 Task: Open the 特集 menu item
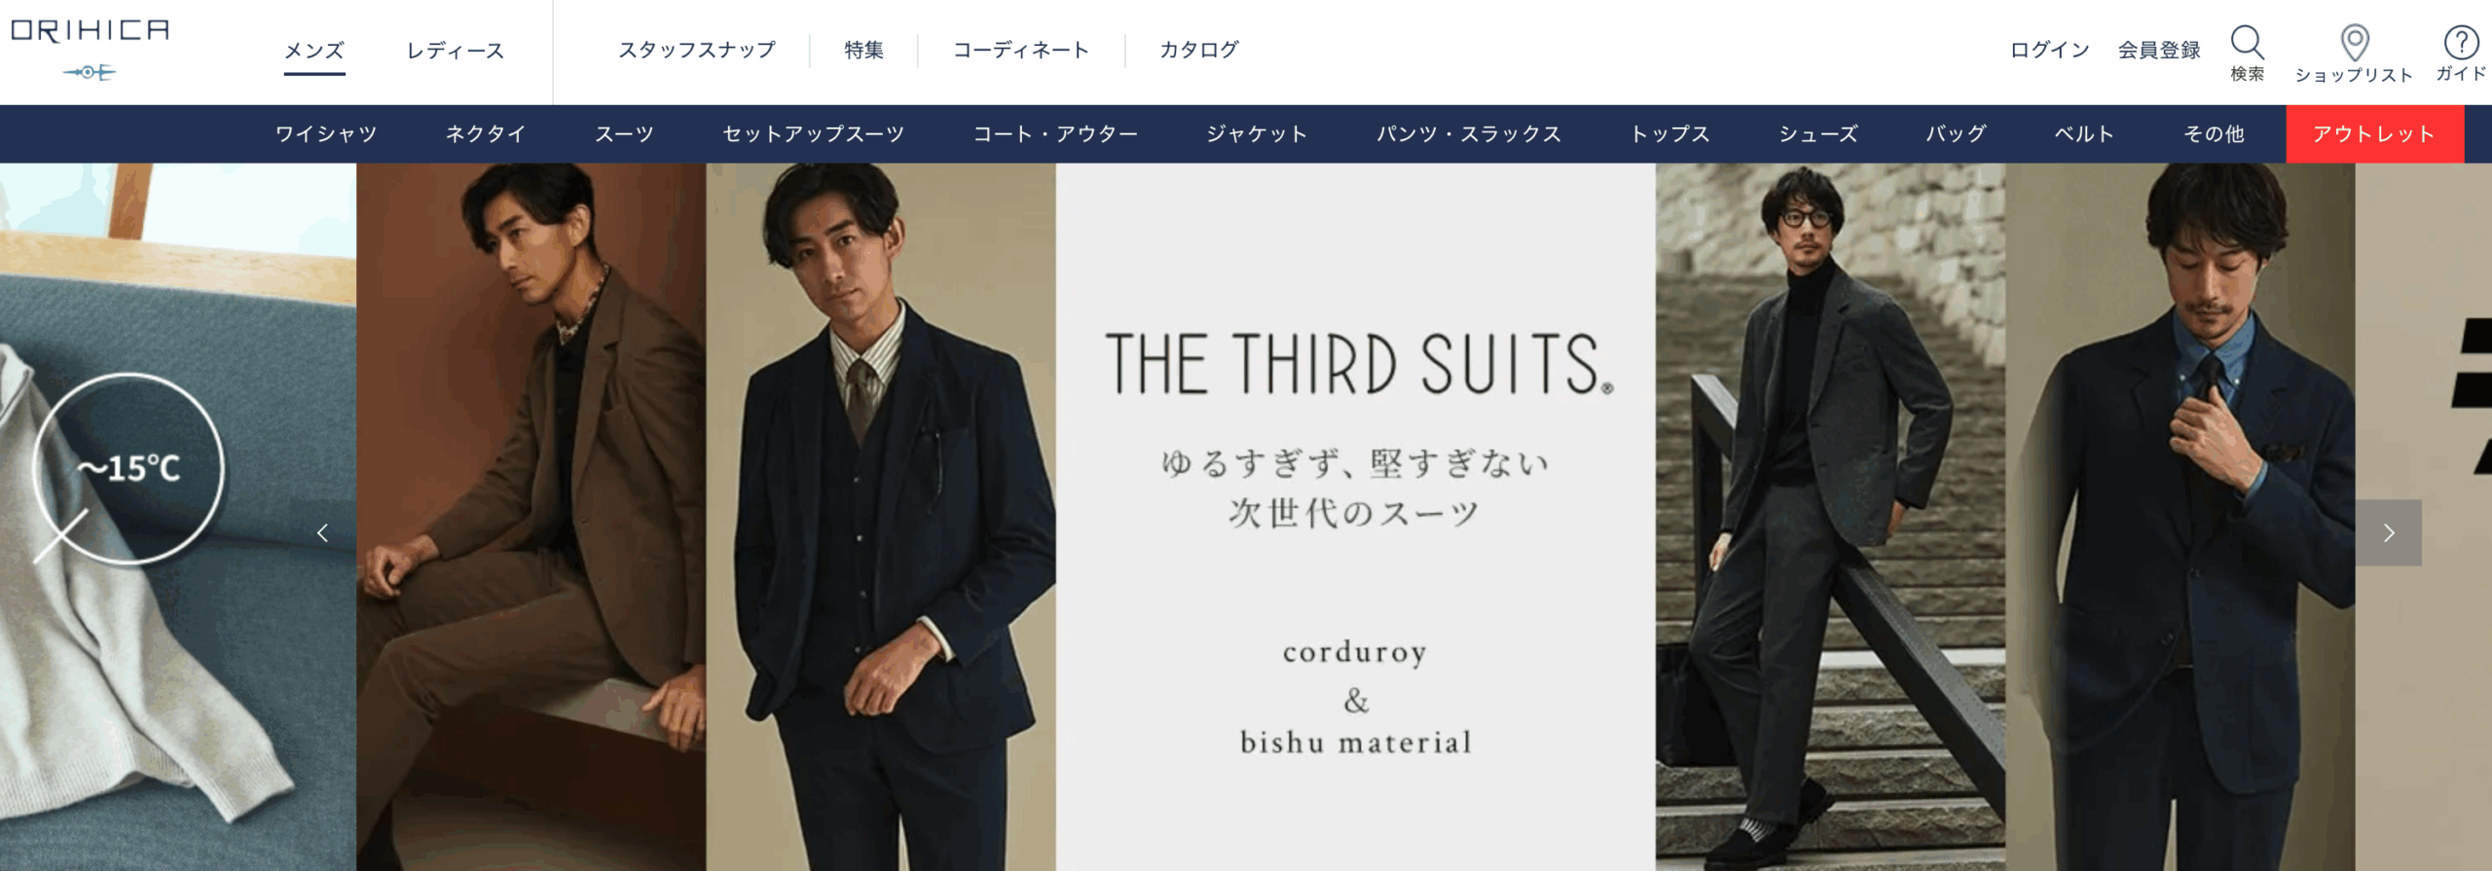pos(863,50)
